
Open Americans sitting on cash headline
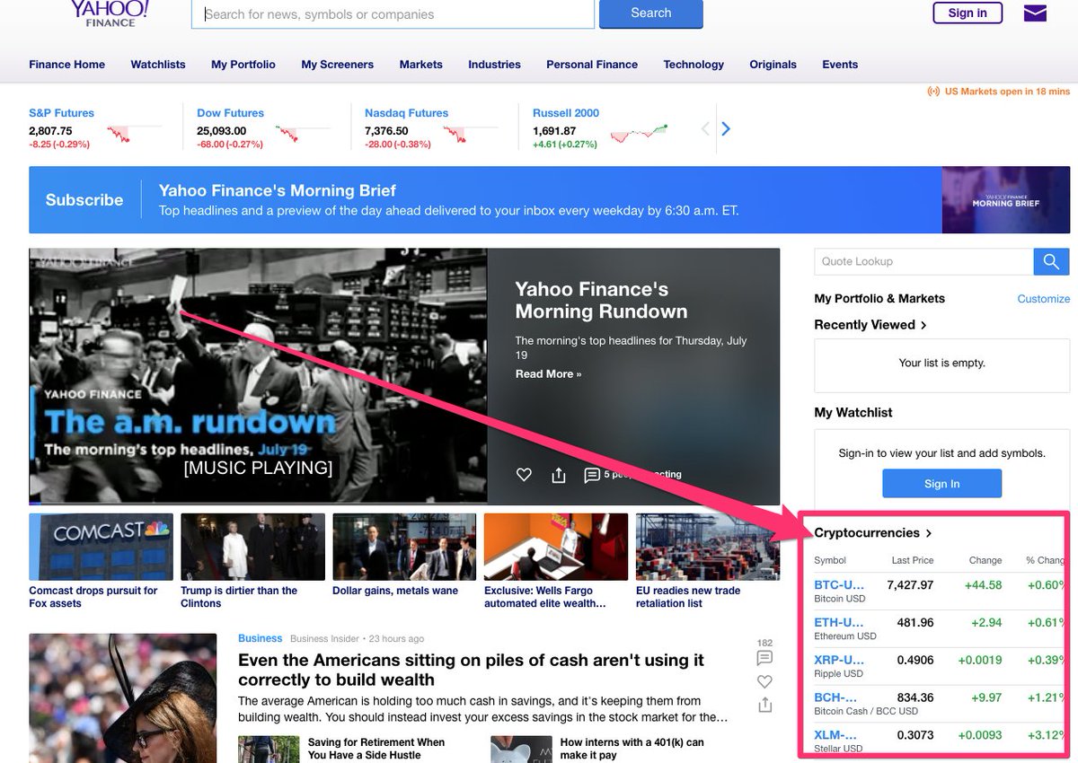pyautogui.click(x=471, y=670)
